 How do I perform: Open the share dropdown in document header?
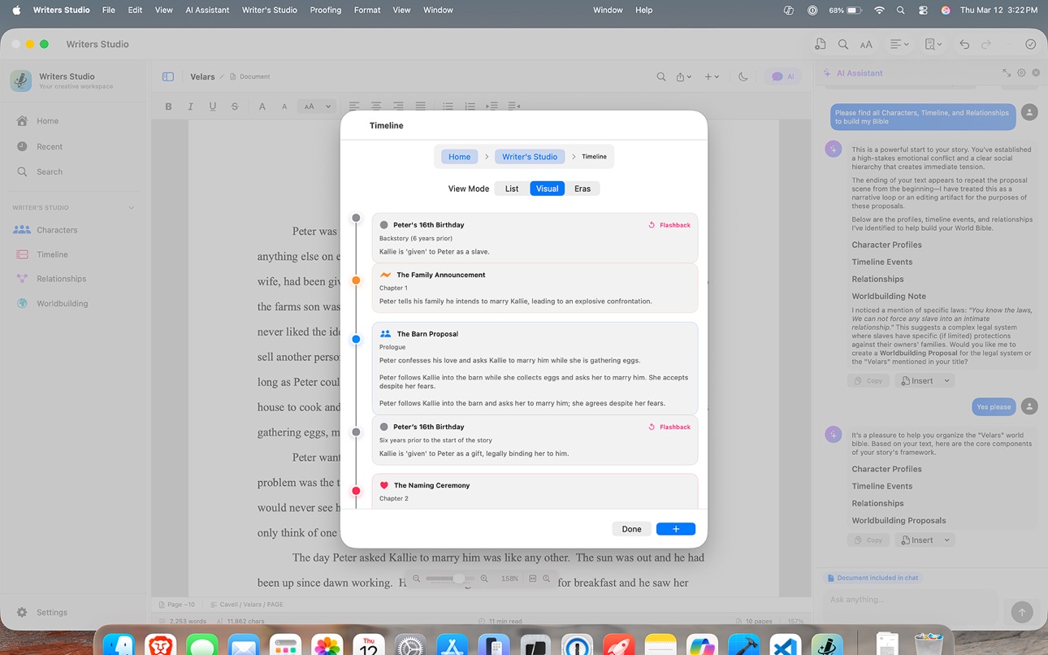click(x=684, y=76)
